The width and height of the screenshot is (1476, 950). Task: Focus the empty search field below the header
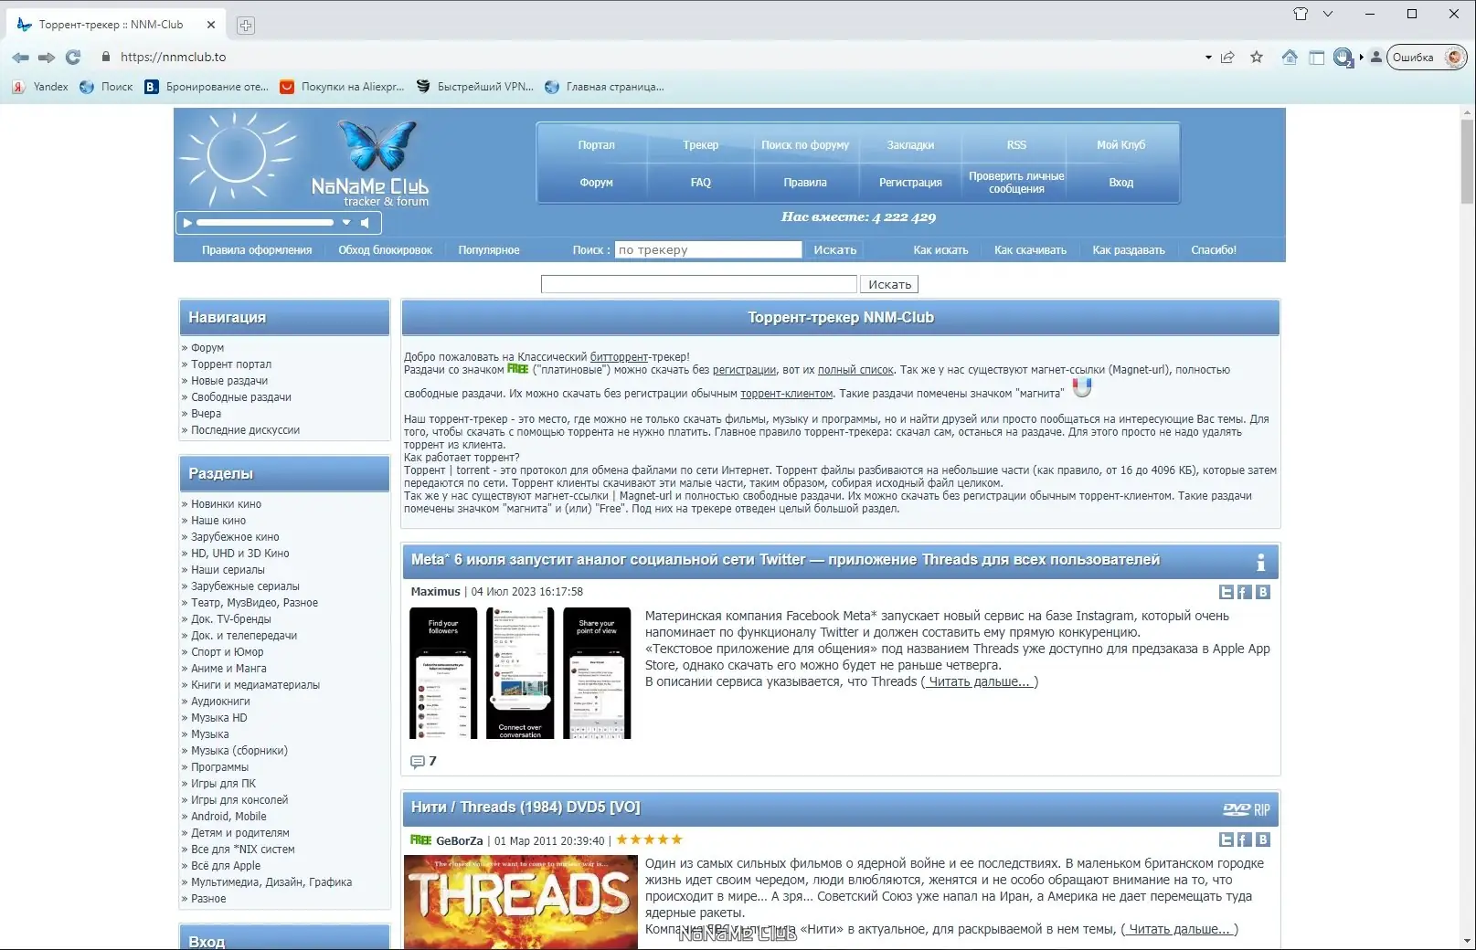[699, 285]
